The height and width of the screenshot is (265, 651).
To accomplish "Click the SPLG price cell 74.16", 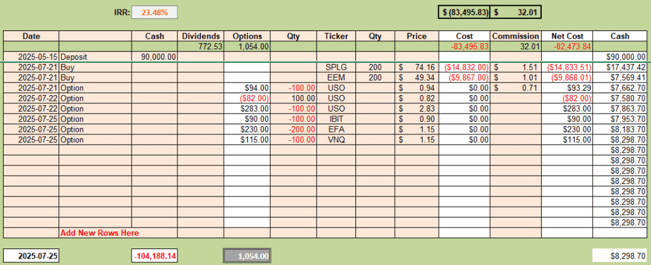I will (416, 67).
